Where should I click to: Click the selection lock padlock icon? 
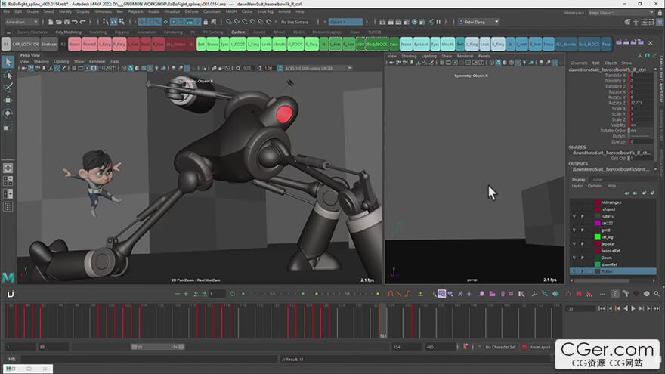[206, 22]
